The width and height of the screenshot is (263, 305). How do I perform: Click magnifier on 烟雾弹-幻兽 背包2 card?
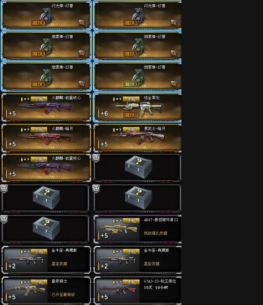[x=174, y=84]
